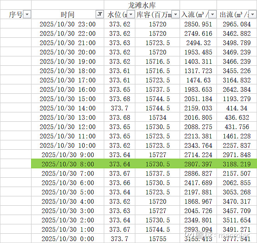The width and height of the screenshot is (257, 243).
Task: Select cell 2025/10/30 15:00
Action: pos(68,99)
